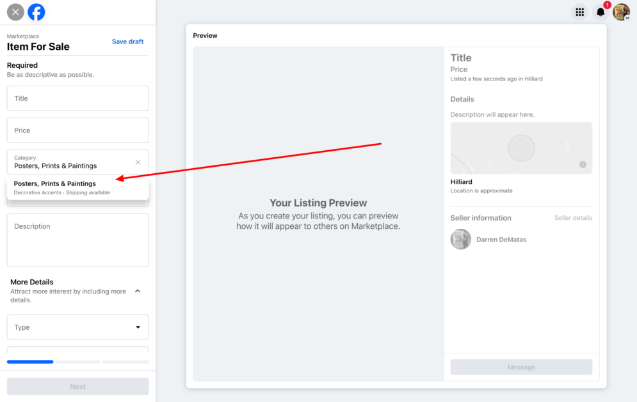Click the blue progress bar segment
The width and height of the screenshot is (637, 402).
coord(30,362)
